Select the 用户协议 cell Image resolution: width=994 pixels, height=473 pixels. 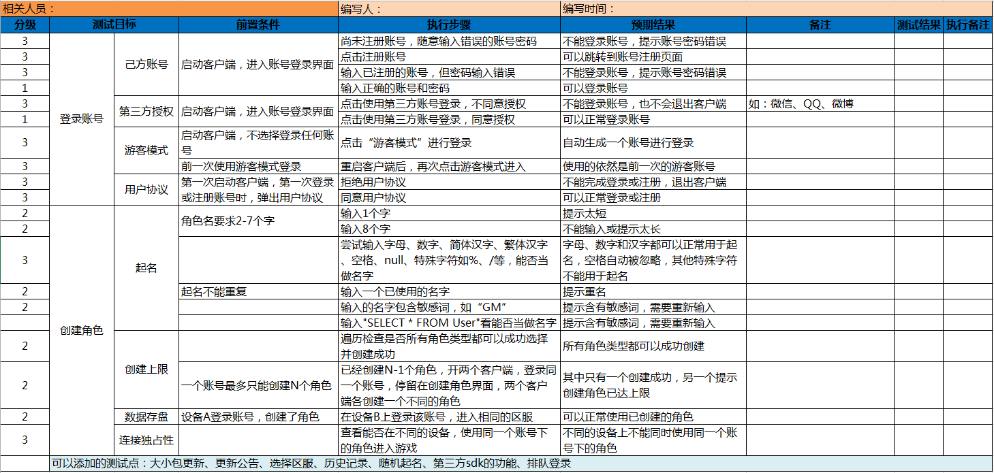pyautogui.click(x=146, y=190)
